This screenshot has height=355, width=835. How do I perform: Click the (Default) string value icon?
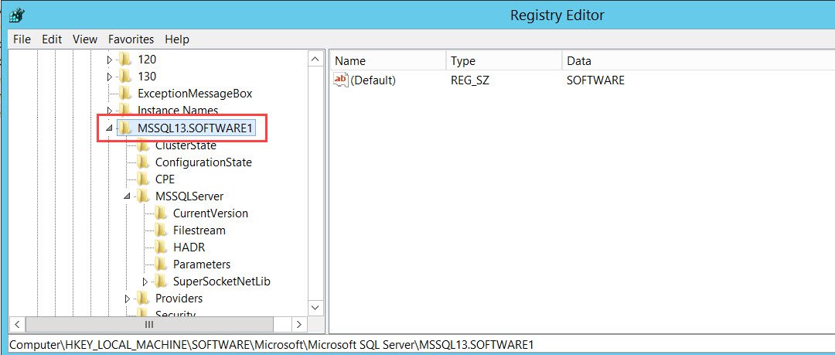[x=341, y=80]
